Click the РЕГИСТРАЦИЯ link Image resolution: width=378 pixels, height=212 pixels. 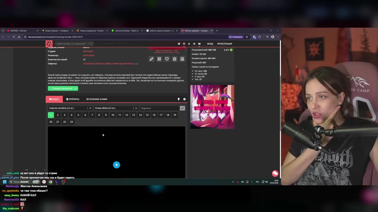(x=225, y=44)
